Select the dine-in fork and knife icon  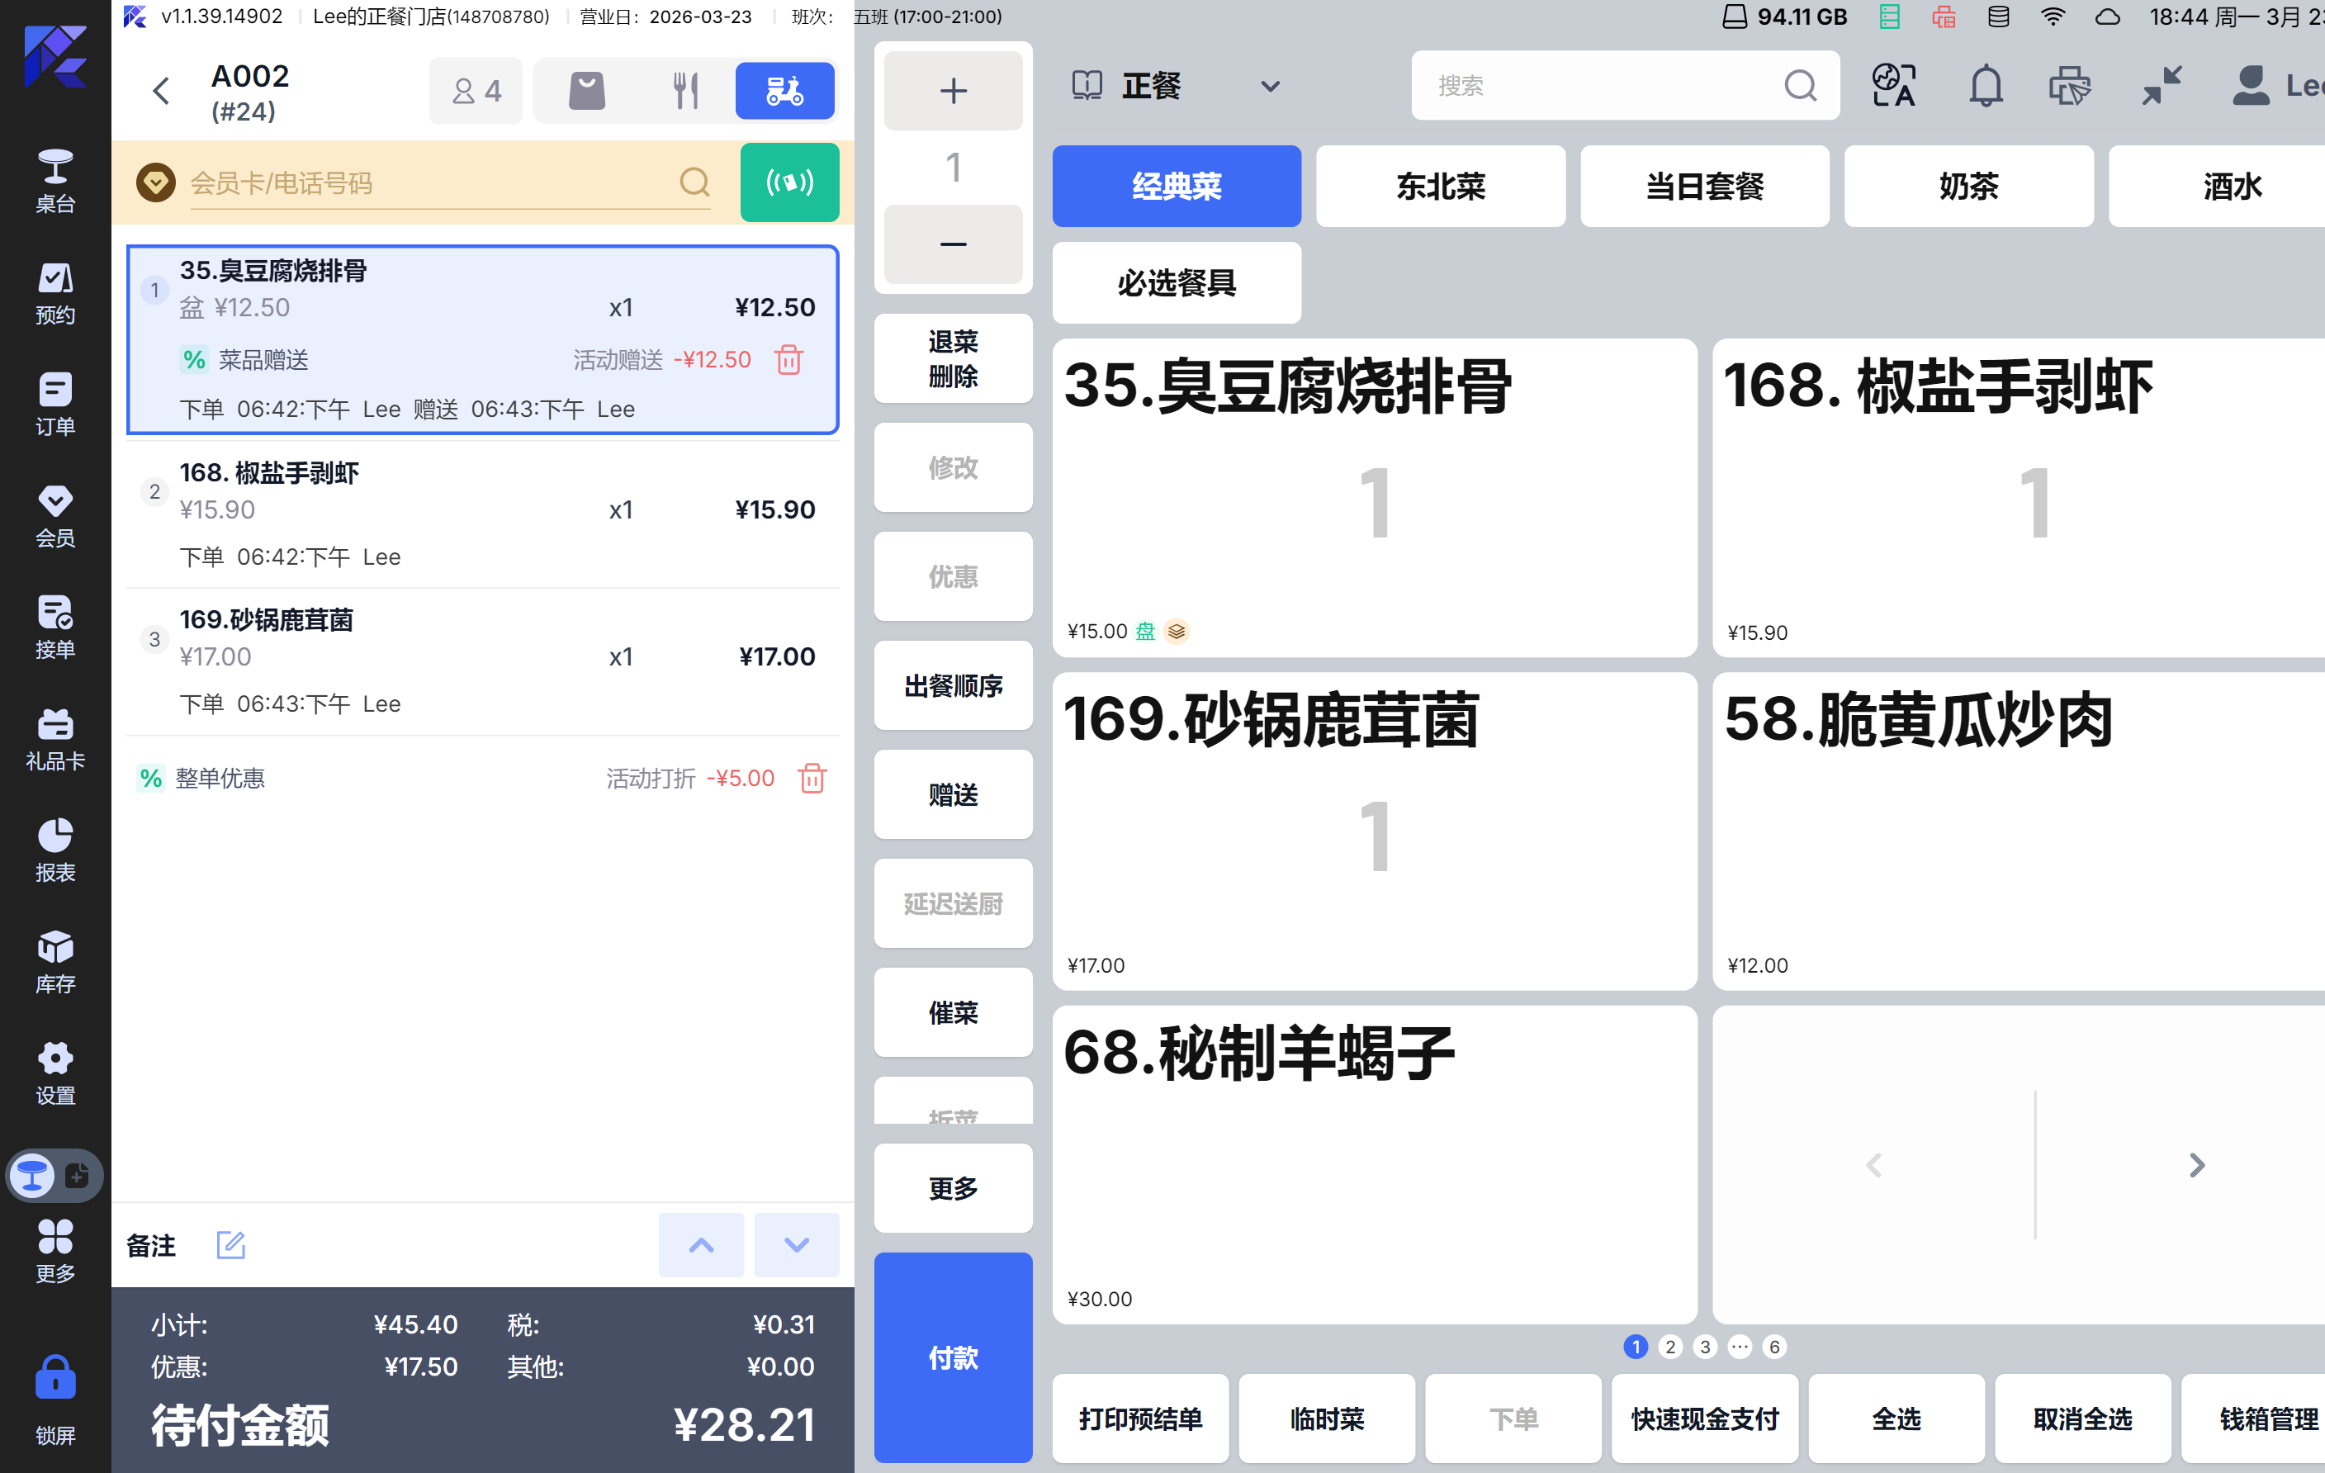click(x=684, y=91)
